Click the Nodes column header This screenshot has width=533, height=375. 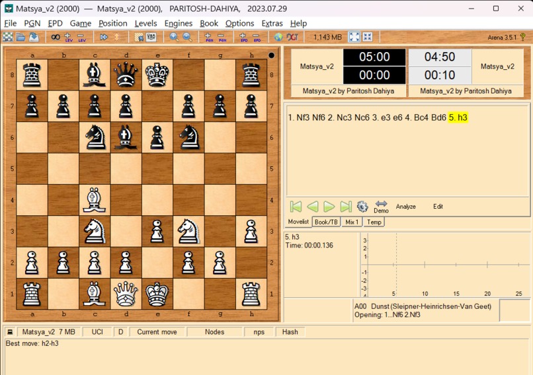(x=214, y=332)
